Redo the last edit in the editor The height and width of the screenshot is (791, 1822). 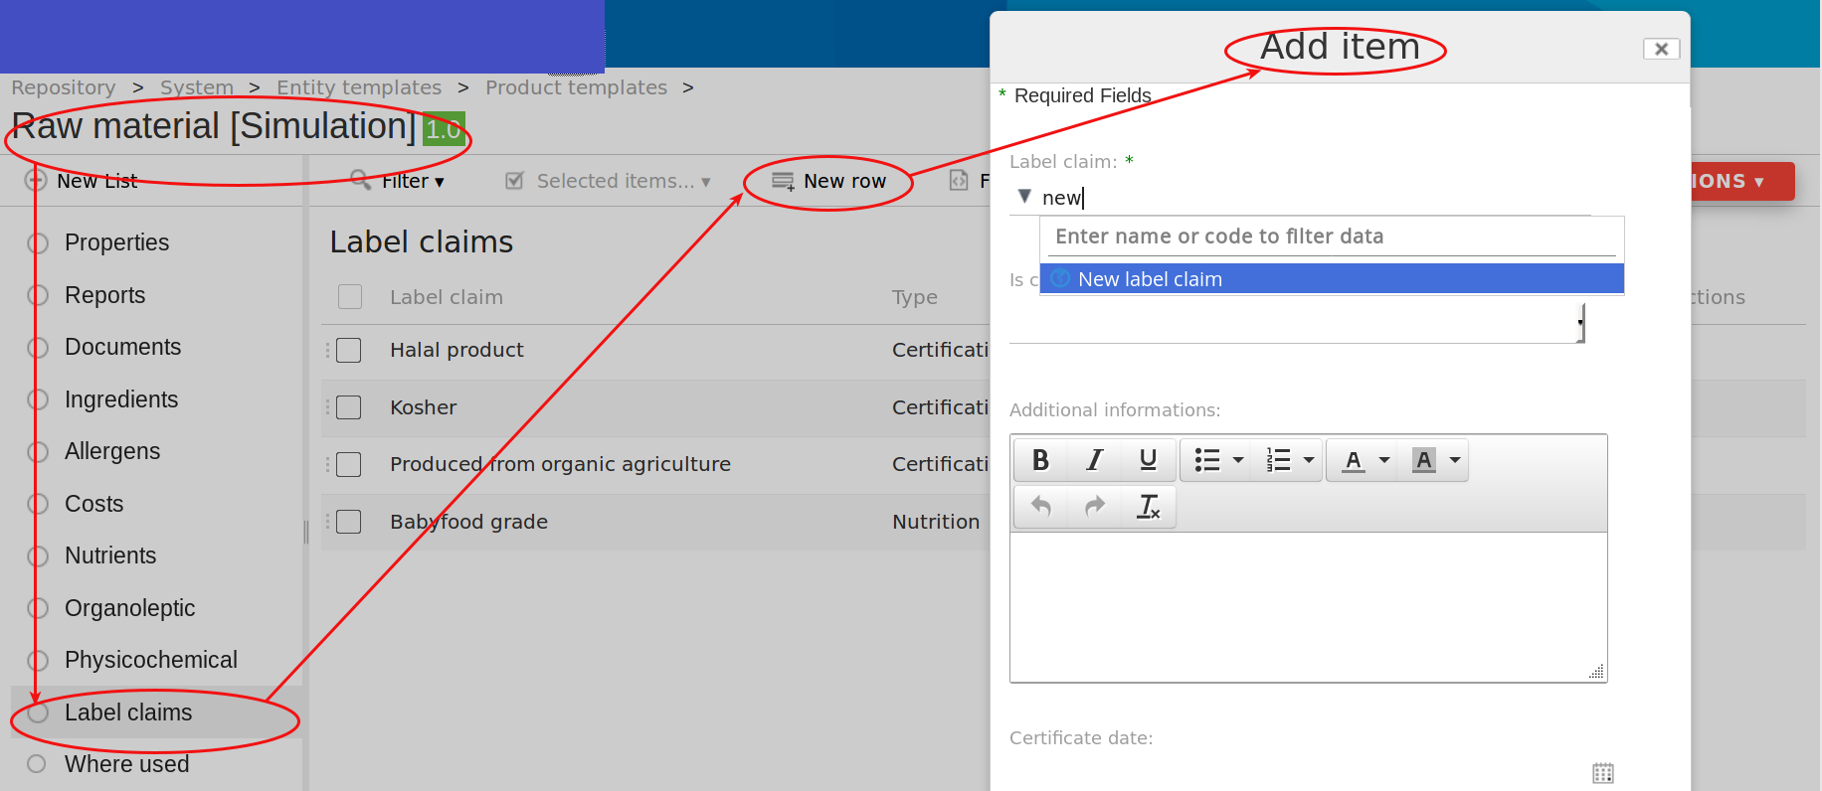(1094, 507)
